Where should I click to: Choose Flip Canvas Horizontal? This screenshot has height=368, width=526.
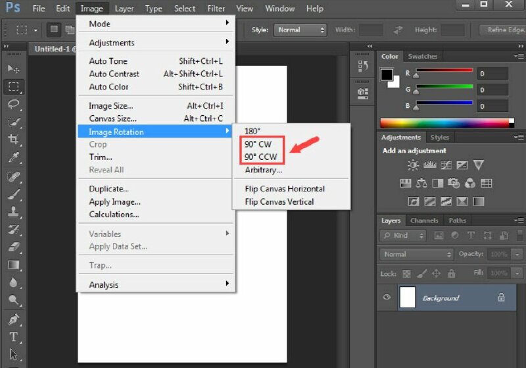click(285, 189)
